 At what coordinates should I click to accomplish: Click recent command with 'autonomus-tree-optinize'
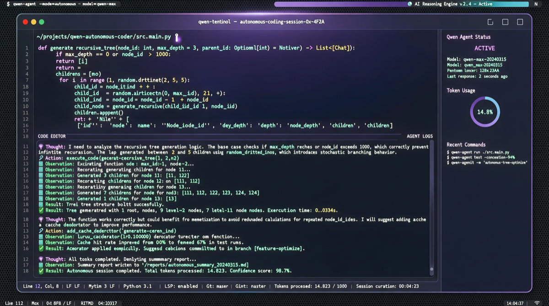[x=486, y=162]
